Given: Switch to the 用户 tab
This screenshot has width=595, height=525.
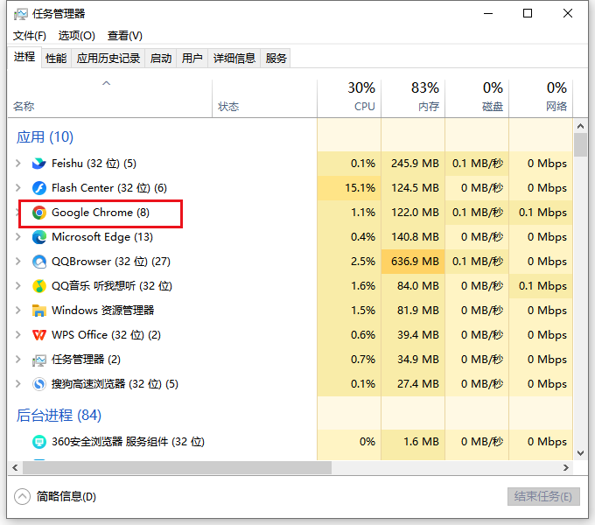Looking at the screenshot, I should click(192, 59).
